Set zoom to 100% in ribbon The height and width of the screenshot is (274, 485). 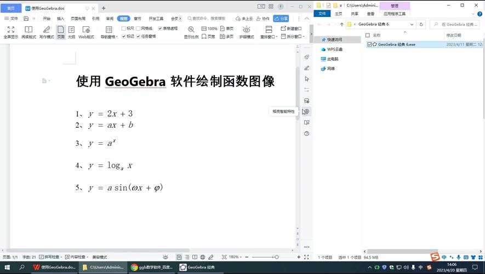[x=209, y=28]
